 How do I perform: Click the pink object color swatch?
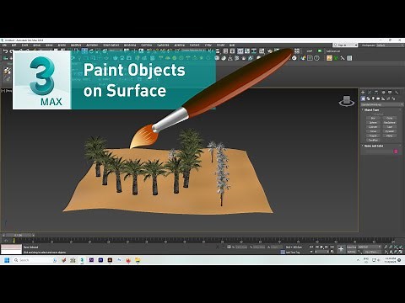[396, 151]
